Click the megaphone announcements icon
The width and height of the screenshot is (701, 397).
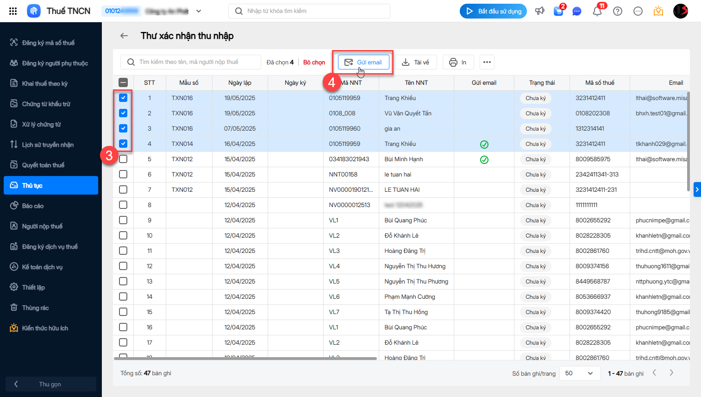point(540,11)
